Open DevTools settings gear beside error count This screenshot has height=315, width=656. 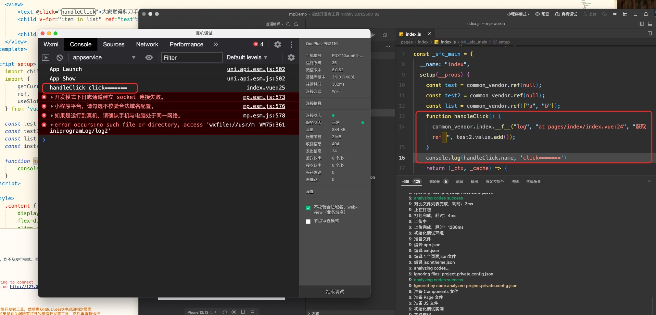(277, 44)
